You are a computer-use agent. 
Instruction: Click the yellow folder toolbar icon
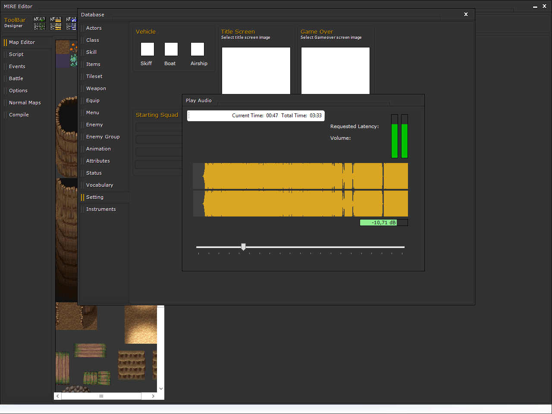point(56,23)
